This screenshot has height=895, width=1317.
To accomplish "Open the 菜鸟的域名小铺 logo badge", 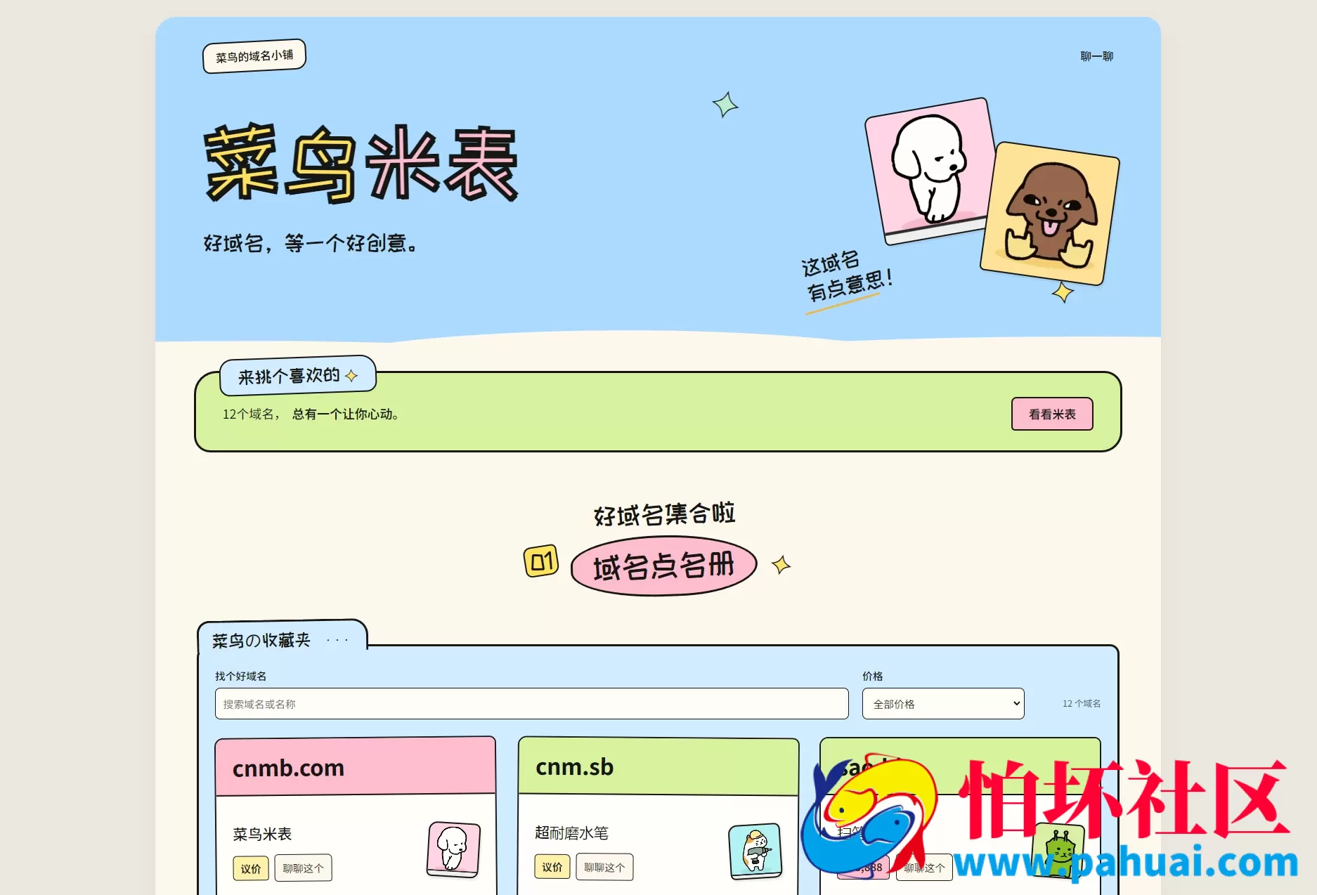I will [x=254, y=56].
